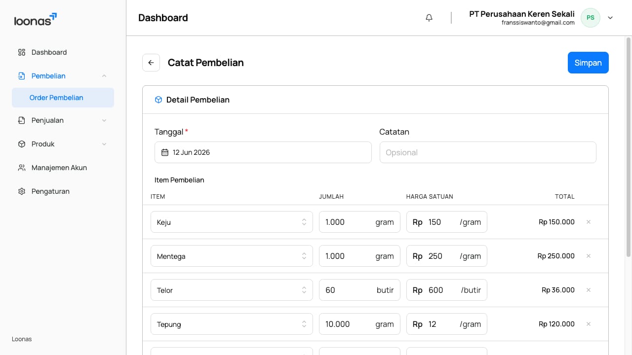Click the page vertical scrollbar
This screenshot has height=355, width=632.
point(629,148)
